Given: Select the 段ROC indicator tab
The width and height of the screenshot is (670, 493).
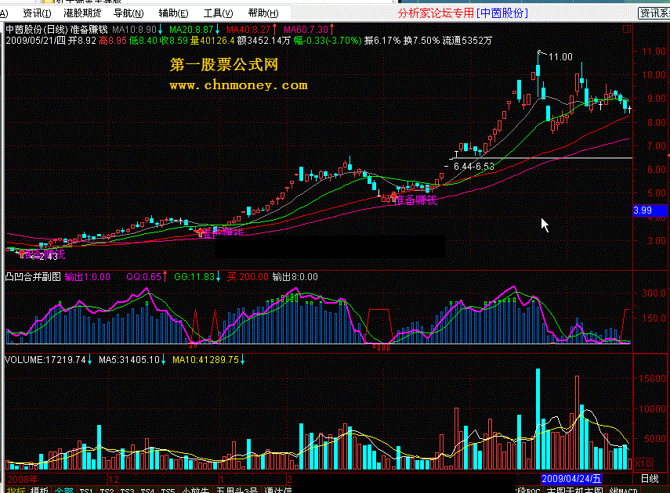Looking at the screenshot, I should (529, 490).
